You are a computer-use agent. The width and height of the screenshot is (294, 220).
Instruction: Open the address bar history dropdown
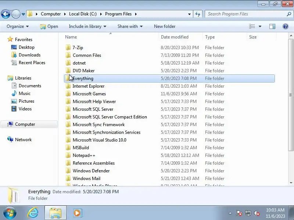coord(189,14)
